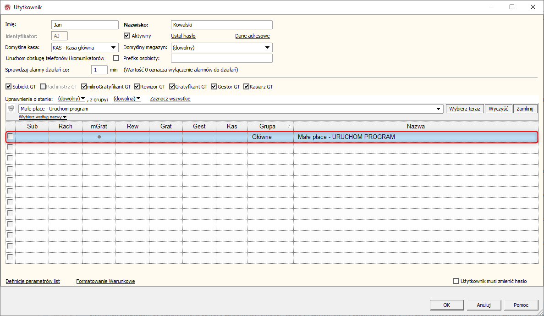Toggle the mikroGratyfikant GT checkbox
This screenshot has width=544, height=316.
[84, 87]
